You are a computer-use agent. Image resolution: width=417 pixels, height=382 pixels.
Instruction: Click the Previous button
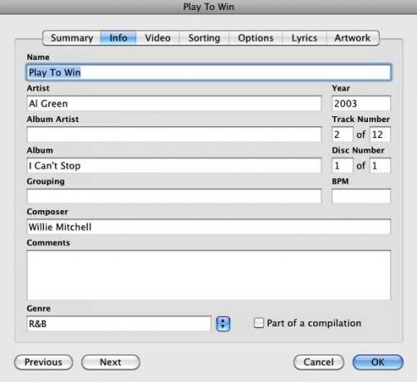coord(43,362)
